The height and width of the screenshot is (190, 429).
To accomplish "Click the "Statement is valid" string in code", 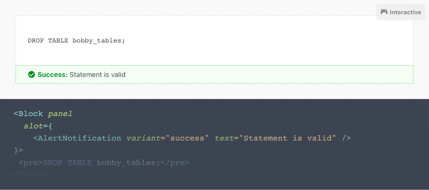I will point(287,138).
